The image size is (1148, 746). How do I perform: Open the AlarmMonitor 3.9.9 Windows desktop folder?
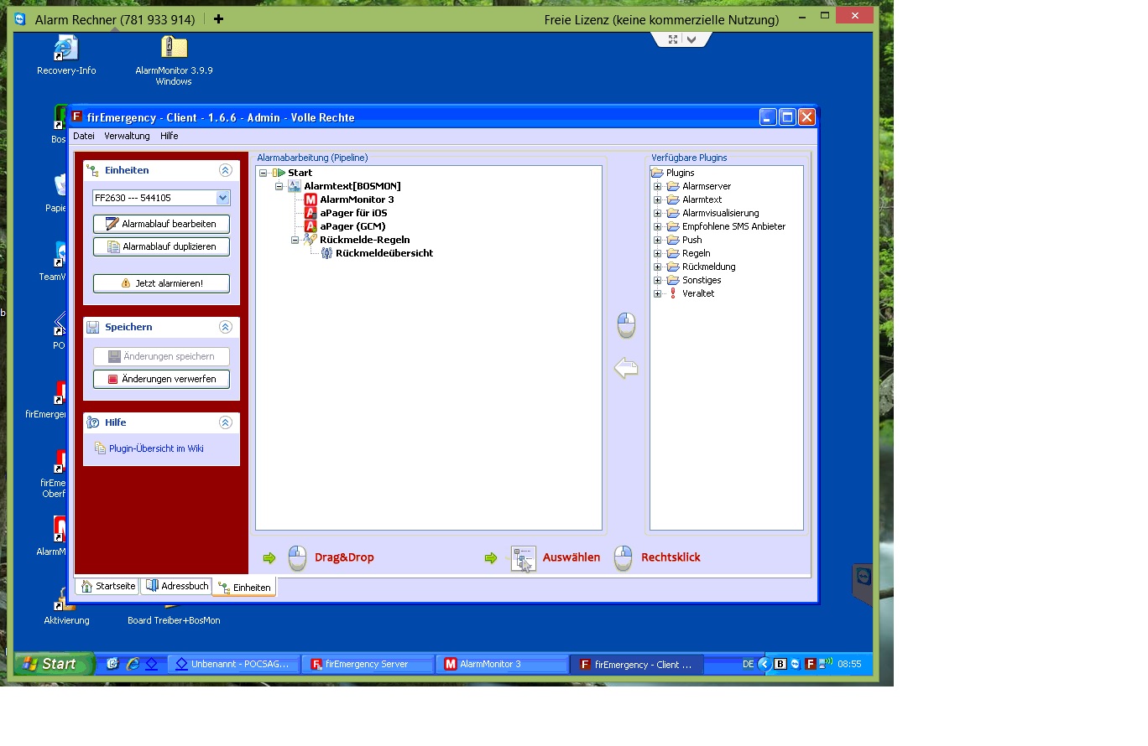point(174,49)
